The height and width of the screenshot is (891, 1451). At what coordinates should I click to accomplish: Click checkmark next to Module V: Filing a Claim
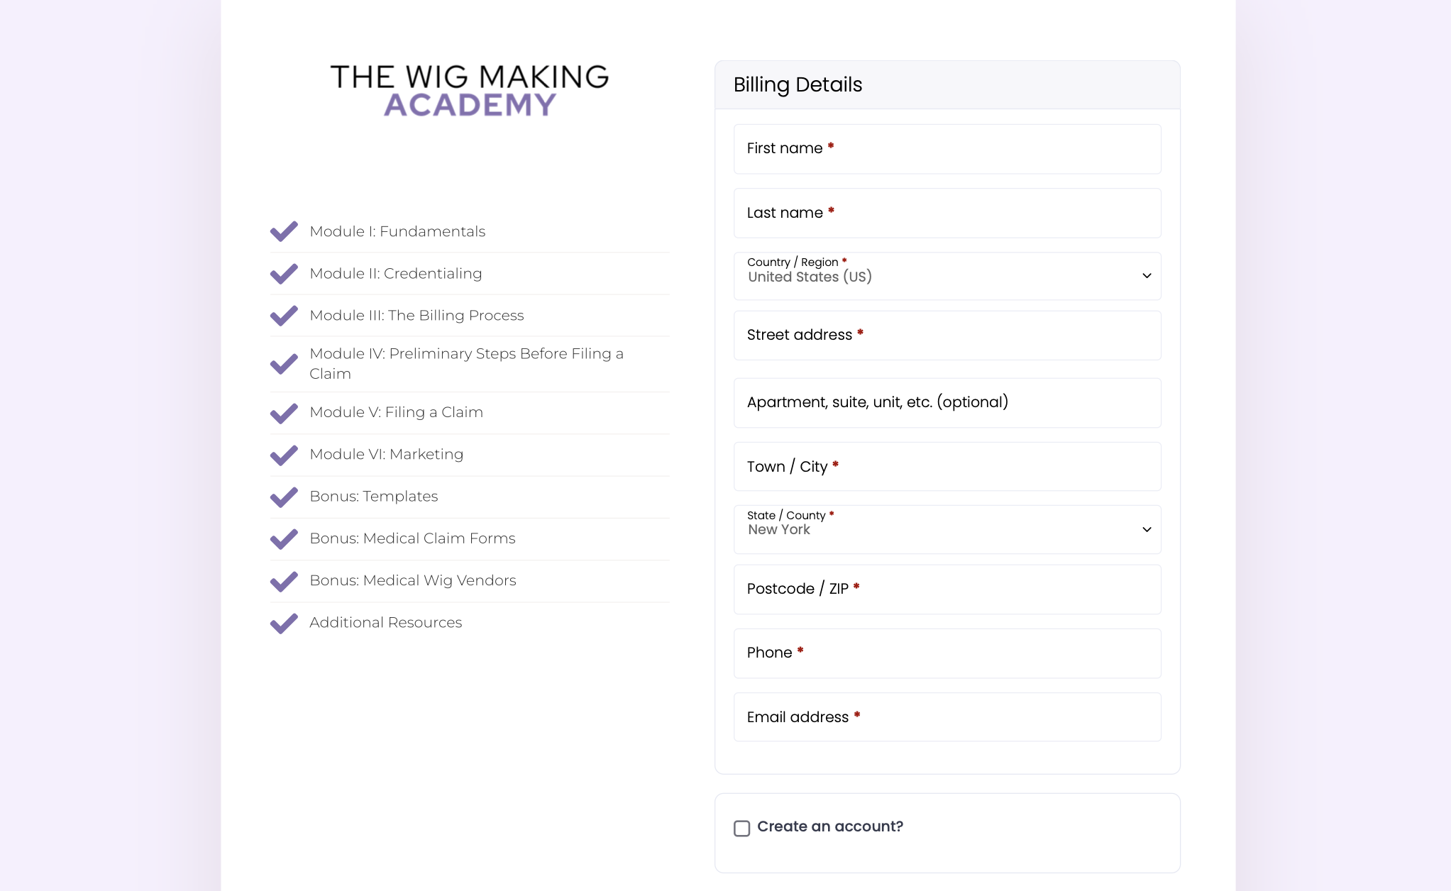tap(284, 413)
